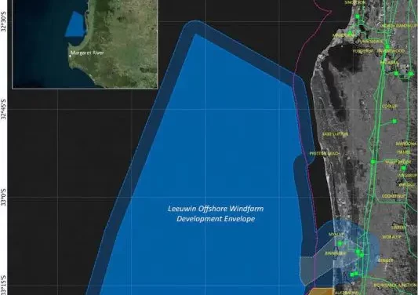Click the Myalup place label
Screen dimensions: 418x295
click(336, 234)
